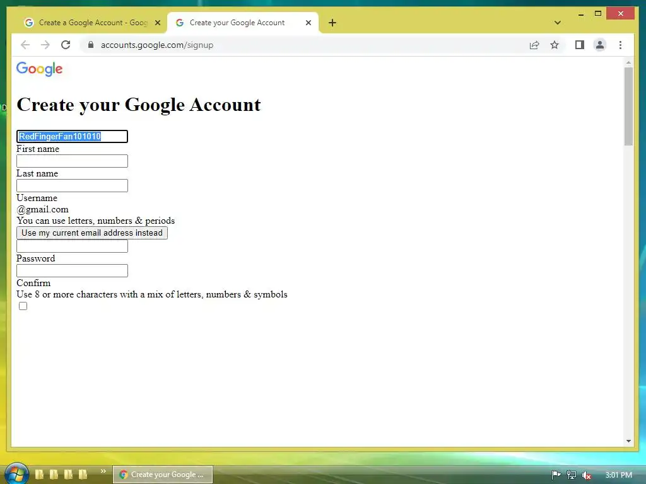
Task: Click 'You can use letters, numbers & periods' text
Action: coord(96,221)
